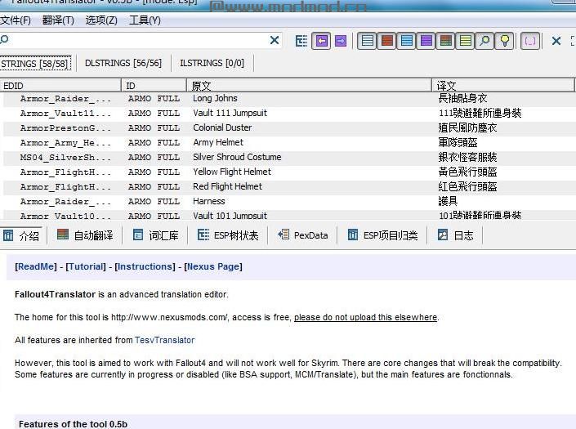This screenshot has height=429, width=576.
Task: Open the 自动翻译 tab
Action: pyautogui.click(x=85, y=235)
